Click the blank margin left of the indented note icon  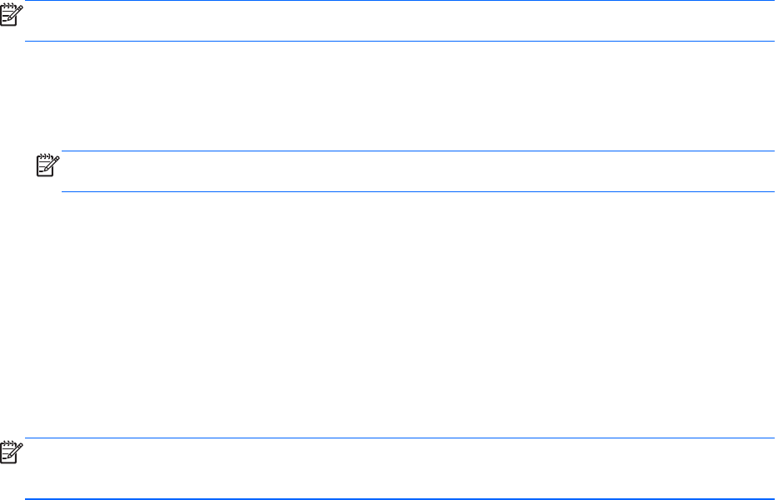15,171
